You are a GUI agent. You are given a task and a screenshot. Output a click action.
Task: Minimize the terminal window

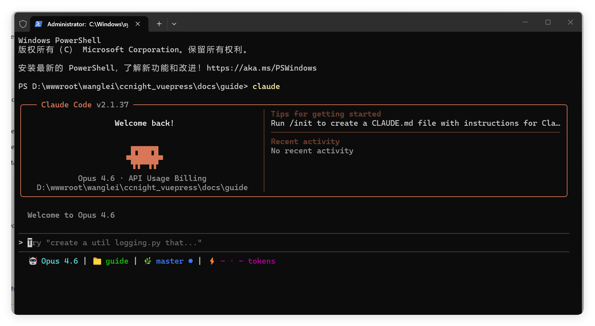point(525,22)
